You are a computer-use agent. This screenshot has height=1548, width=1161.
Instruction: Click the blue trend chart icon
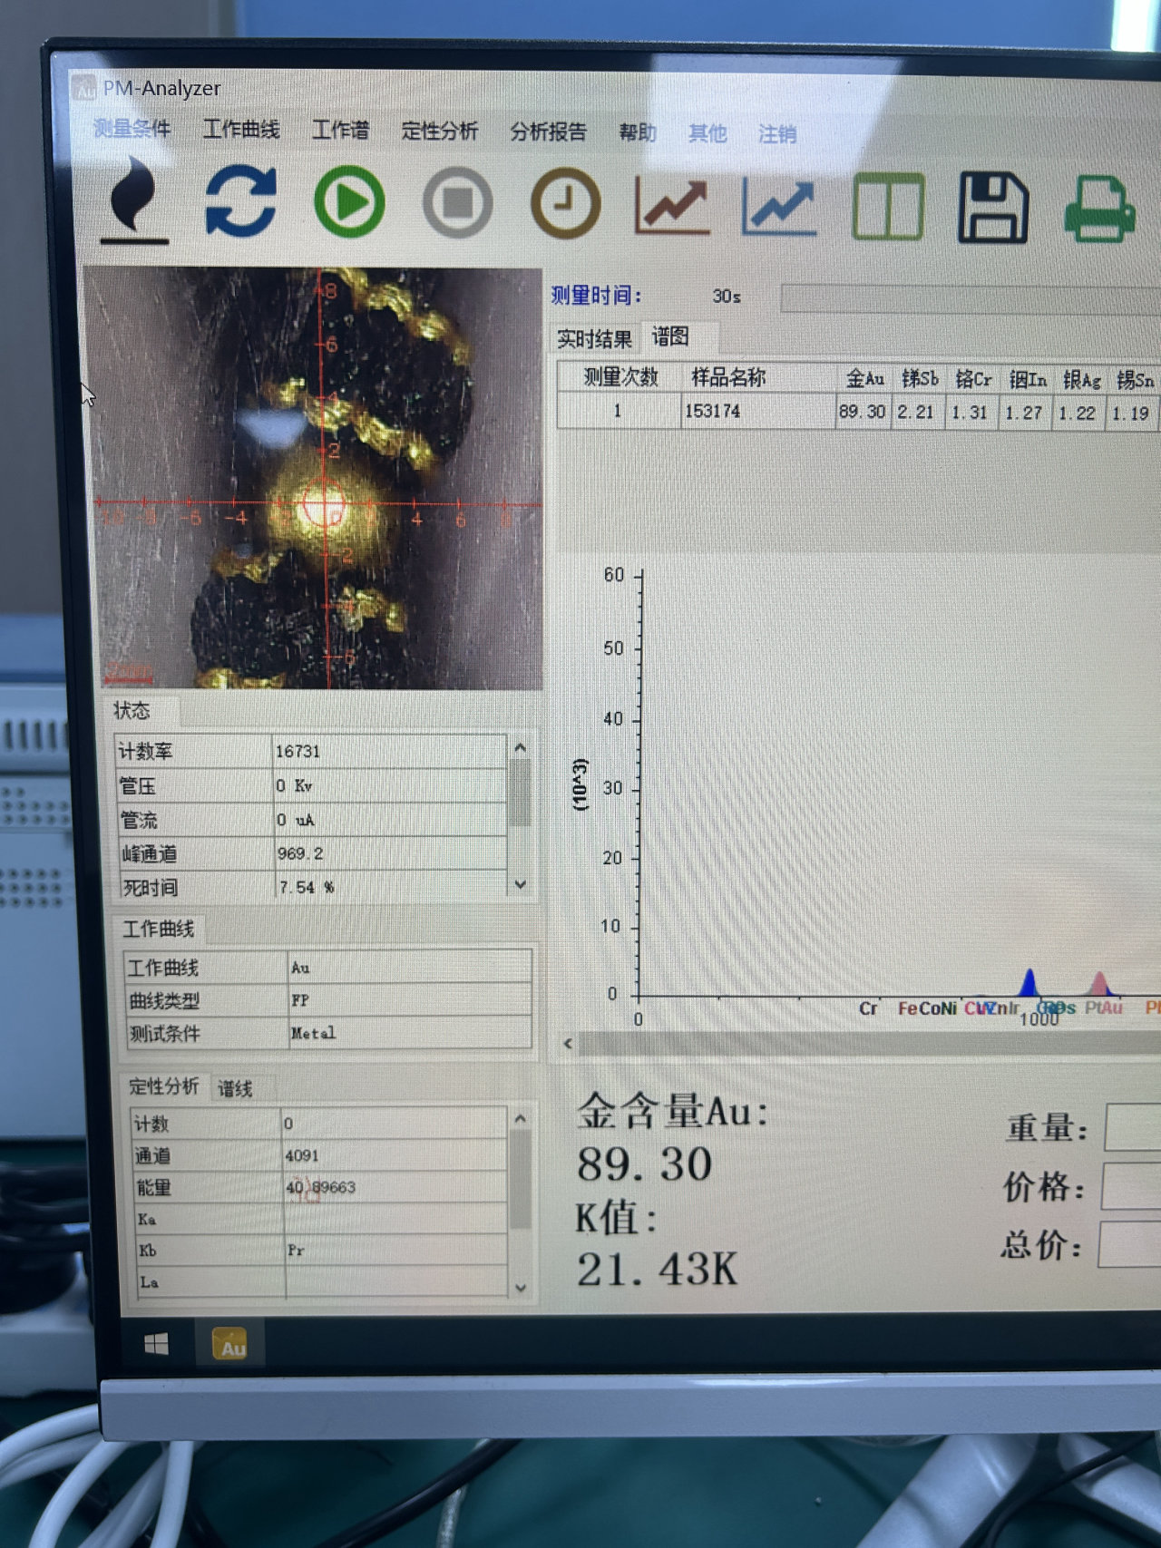779,206
